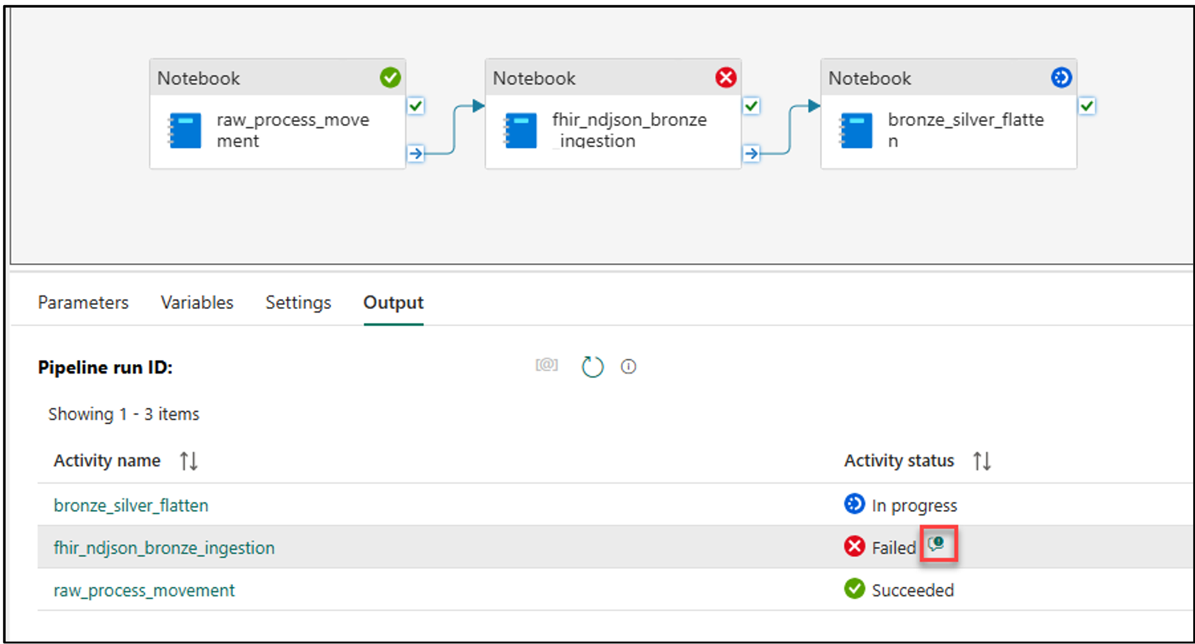Select the blue notebook icon of raw_process_movement

coord(185,130)
